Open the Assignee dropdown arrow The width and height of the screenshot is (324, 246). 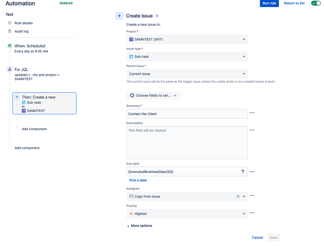(x=244, y=196)
